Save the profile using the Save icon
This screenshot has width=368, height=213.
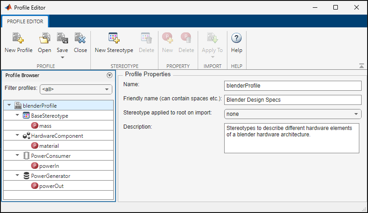tap(63, 38)
